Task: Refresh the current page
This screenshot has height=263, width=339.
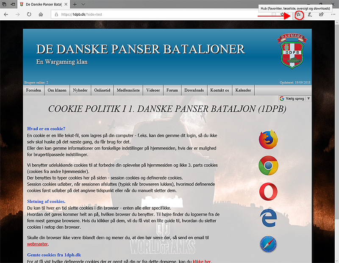Action: (29, 14)
